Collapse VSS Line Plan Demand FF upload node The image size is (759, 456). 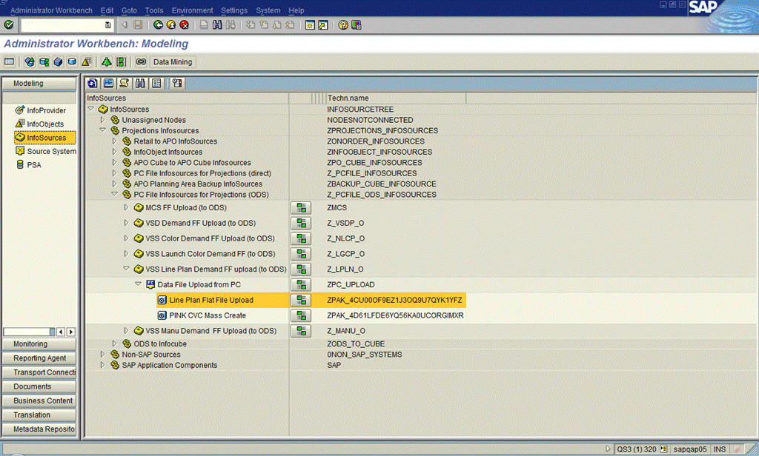click(126, 269)
